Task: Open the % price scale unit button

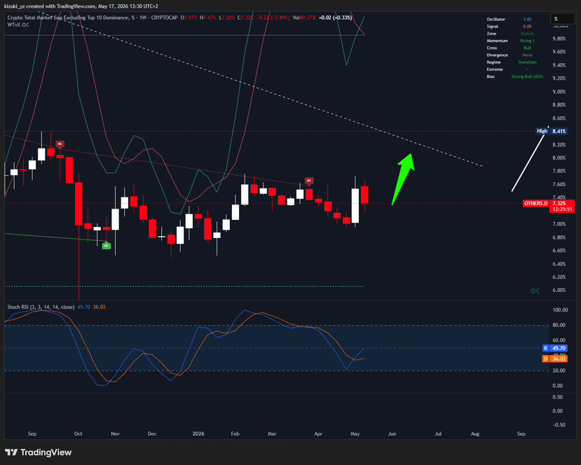Action: click(x=563, y=19)
